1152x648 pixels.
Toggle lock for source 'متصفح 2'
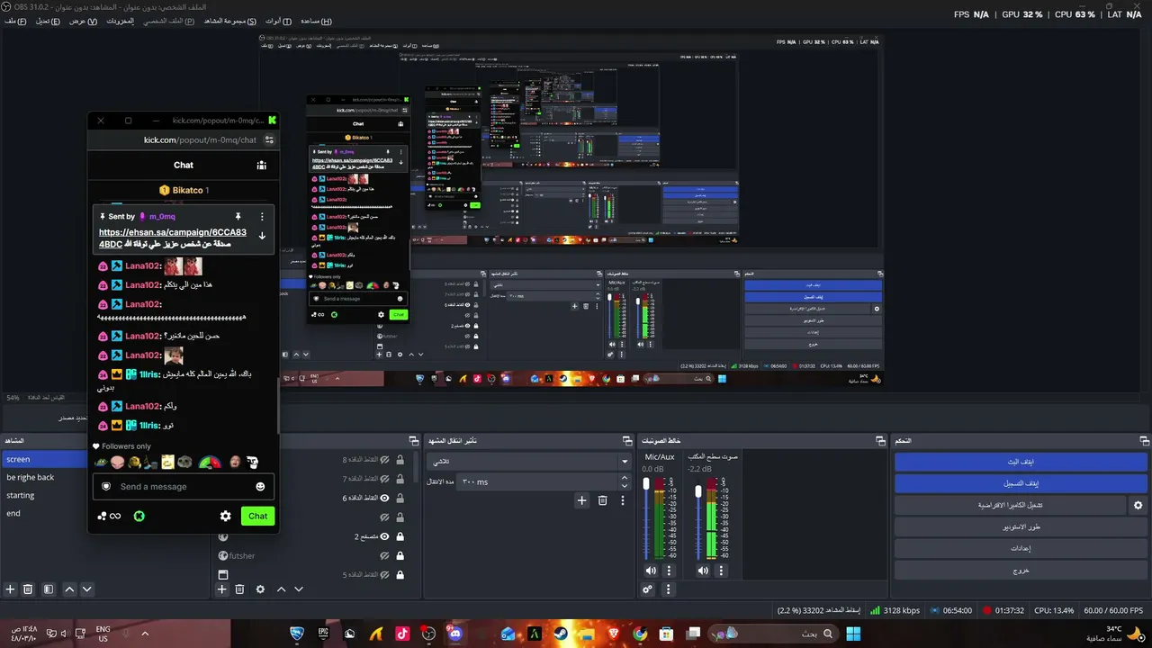400,536
